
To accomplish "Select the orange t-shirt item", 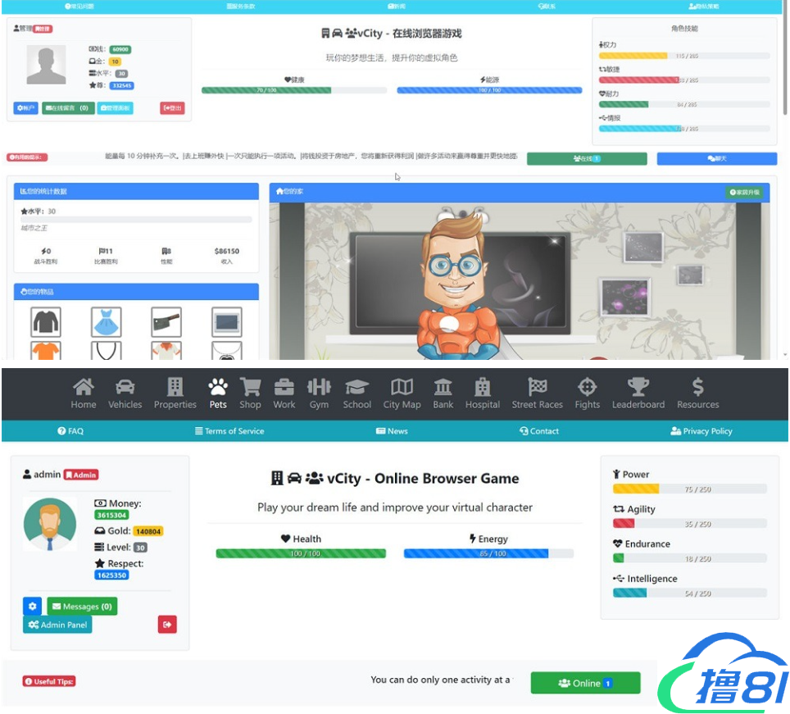I will tap(46, 351).
